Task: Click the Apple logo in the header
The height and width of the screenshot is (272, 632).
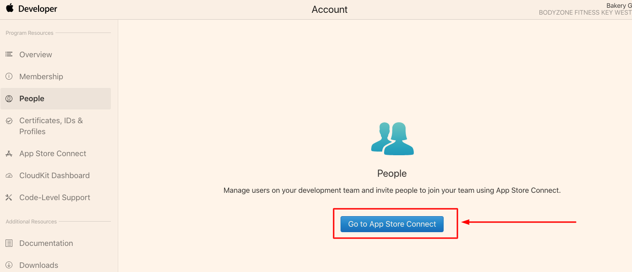Action: pos(10,8)
